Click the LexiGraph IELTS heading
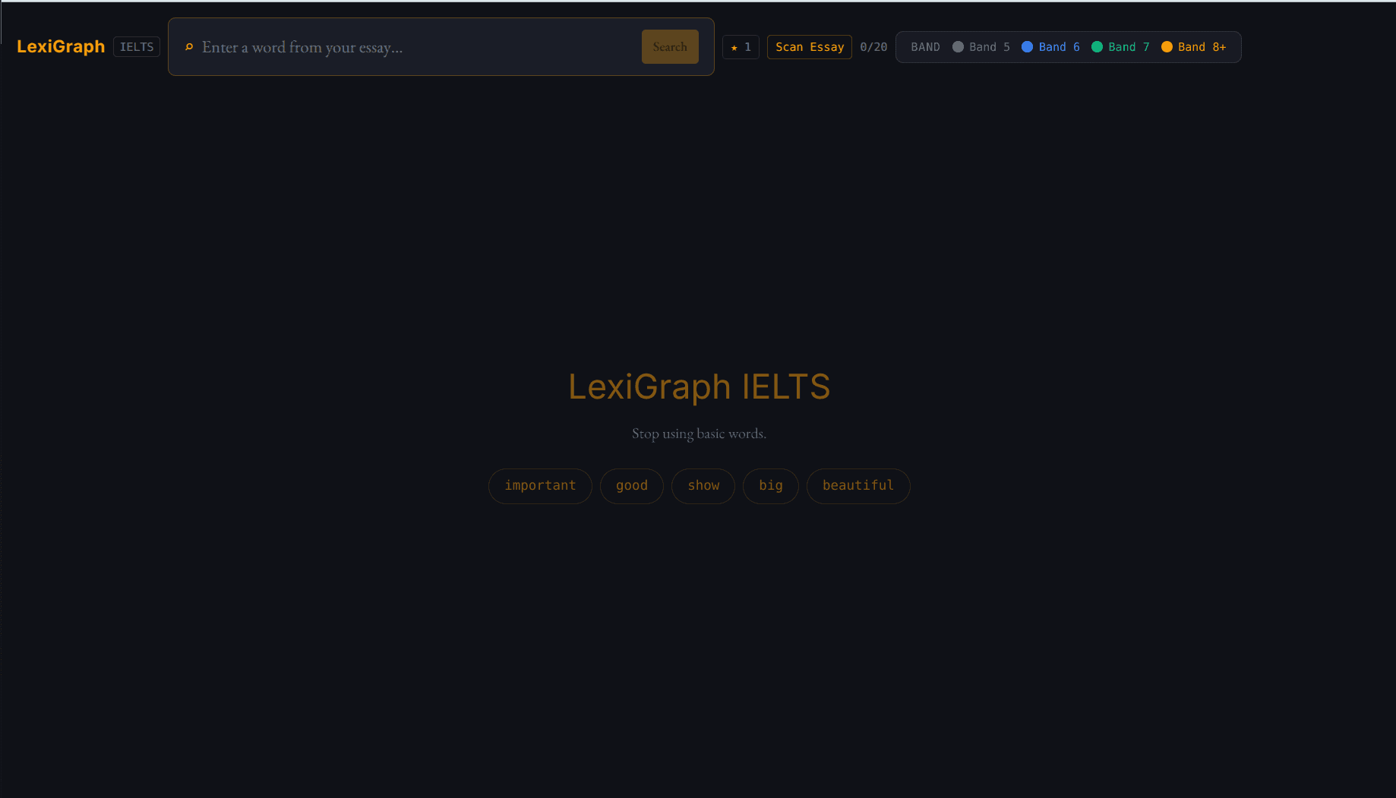 [699, 387]
